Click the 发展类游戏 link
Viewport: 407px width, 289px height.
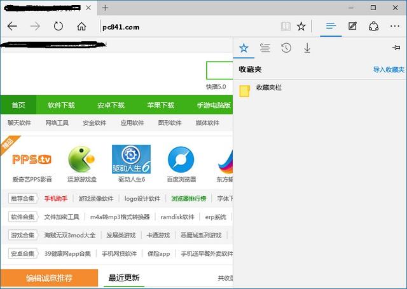tap(121, 236)
